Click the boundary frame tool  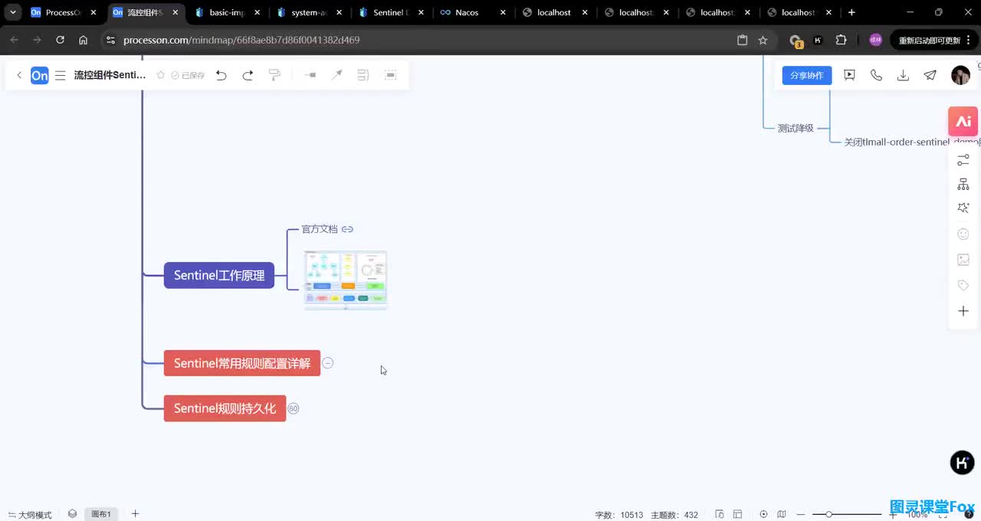coord(390,75)
